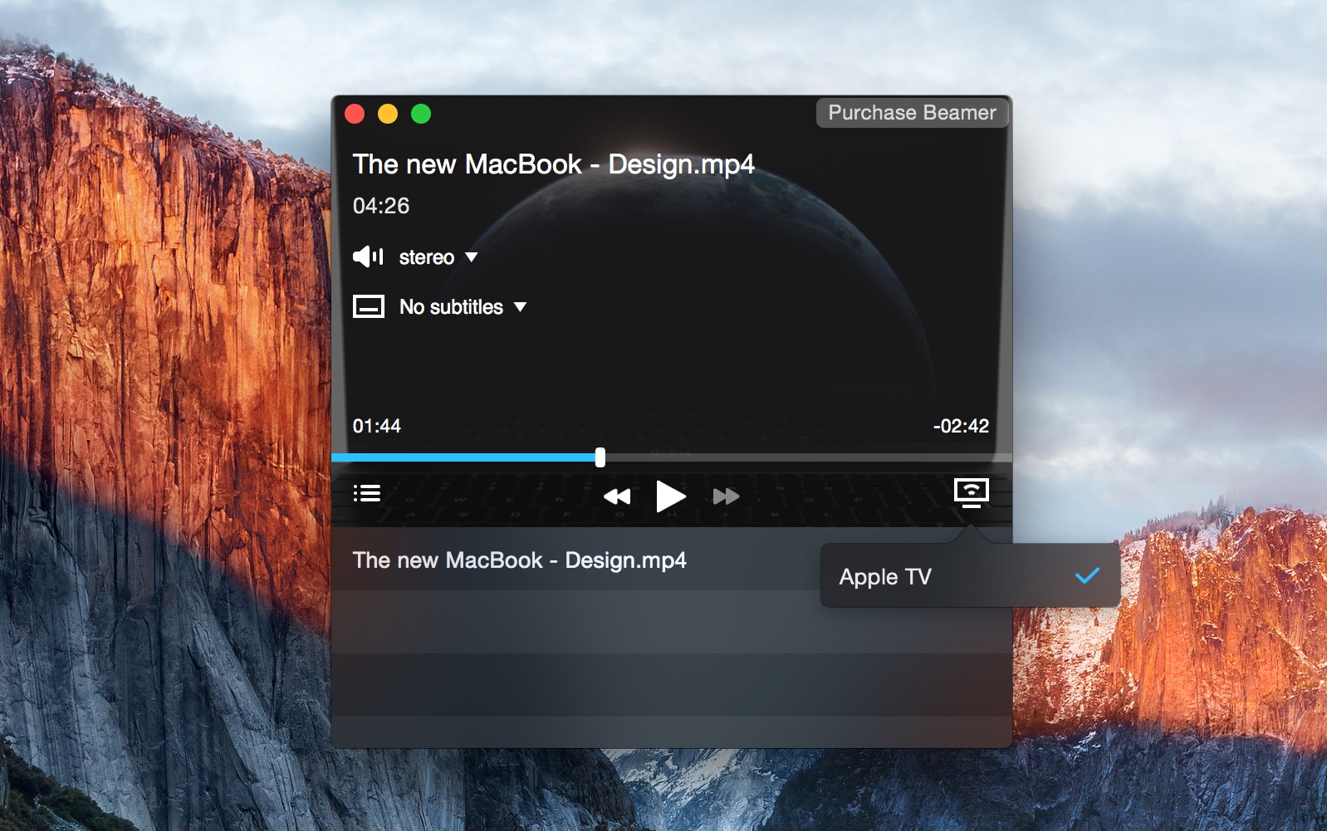Zoom the Beamer window with green button
Viewport: 1327px width, 831px height.
pyautogui.click(x=421, y=114)
